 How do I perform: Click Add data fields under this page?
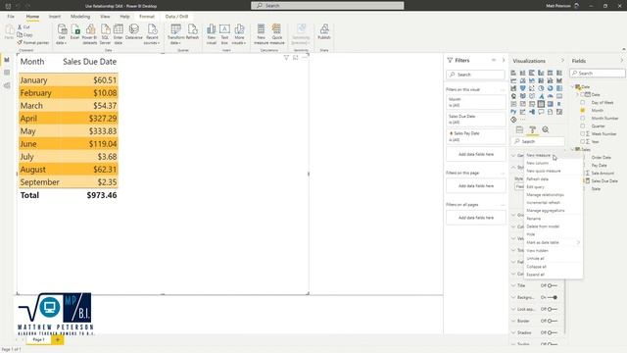click(476, 186)
